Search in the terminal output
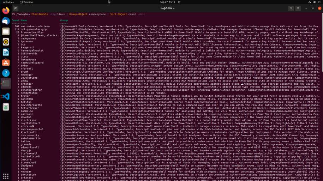323x181 pixels. (x=291, y=8)
